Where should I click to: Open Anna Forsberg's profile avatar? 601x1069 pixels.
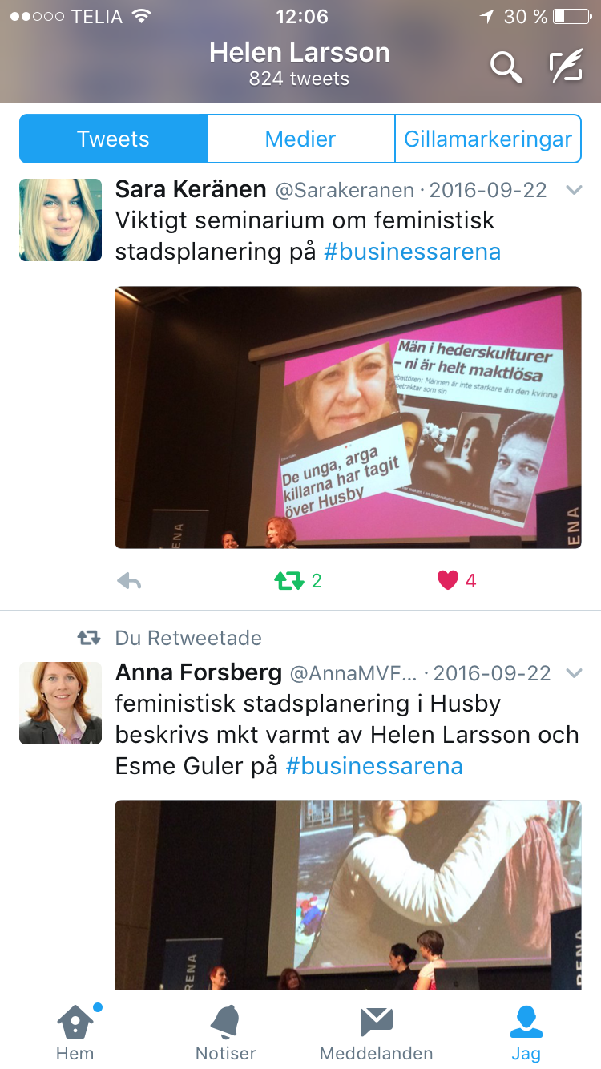61,704
